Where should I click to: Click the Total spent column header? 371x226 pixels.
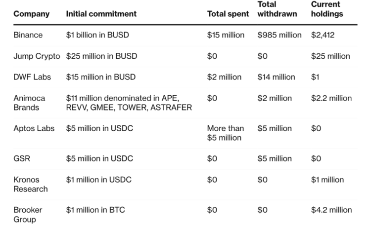click(x=228, y=14)
